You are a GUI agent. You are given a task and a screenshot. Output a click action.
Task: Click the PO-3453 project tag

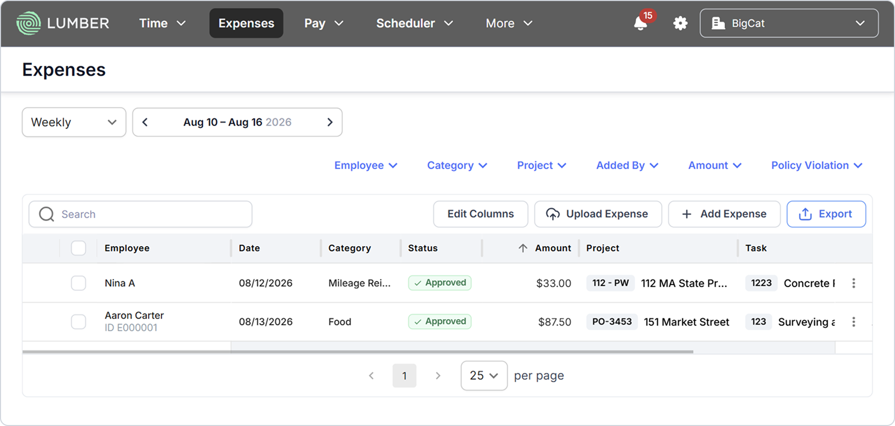pos(612,322)
